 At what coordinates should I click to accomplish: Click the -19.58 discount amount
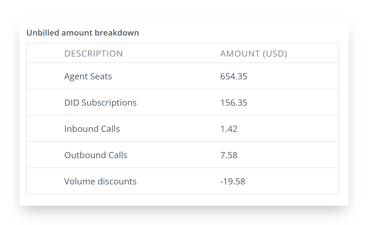(233, 182)
